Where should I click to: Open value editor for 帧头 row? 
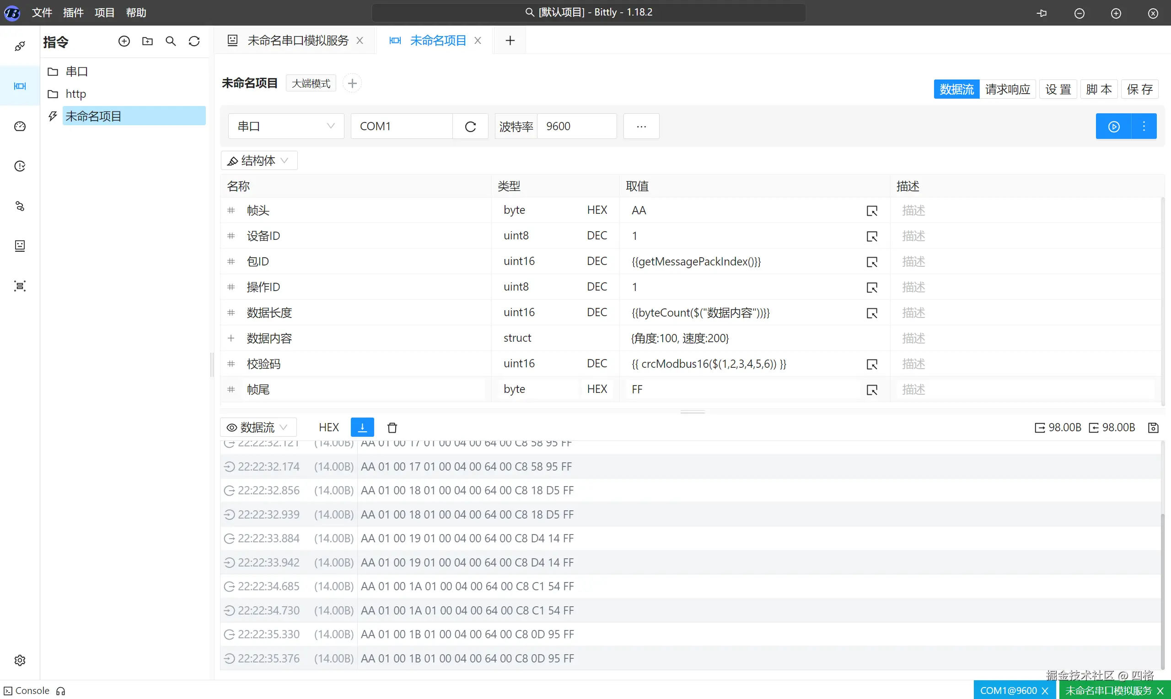[x=871, y=211]
